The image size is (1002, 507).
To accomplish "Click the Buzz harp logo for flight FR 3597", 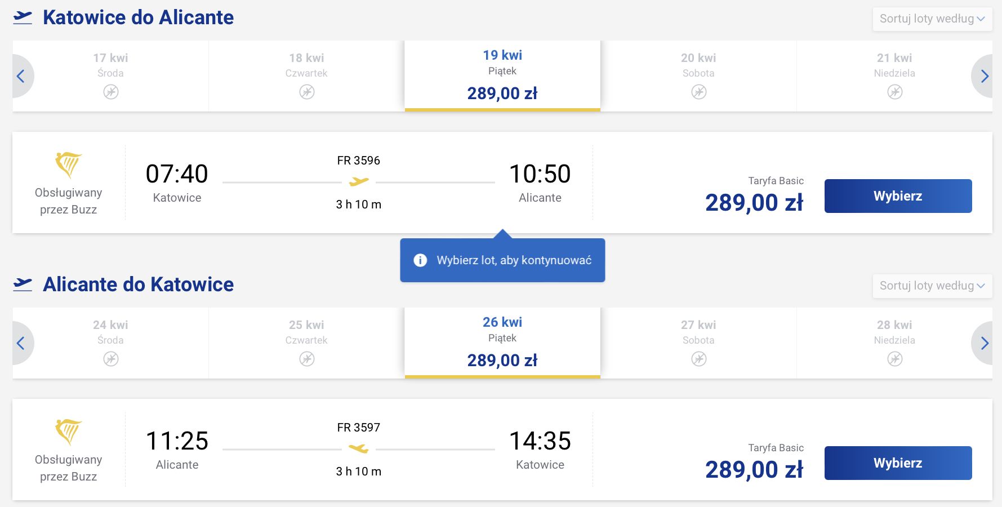I will (68, 432).
